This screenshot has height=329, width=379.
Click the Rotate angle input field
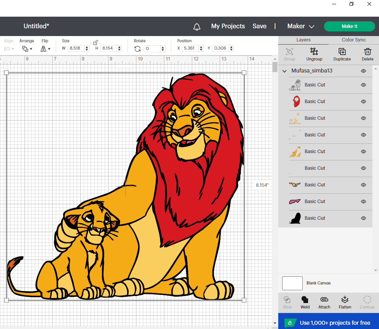(152, 48)
